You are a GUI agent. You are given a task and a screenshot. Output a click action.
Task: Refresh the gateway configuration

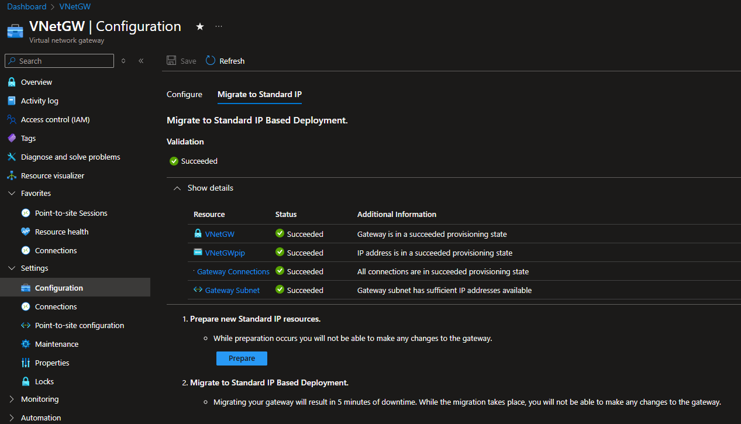(225, 60)
